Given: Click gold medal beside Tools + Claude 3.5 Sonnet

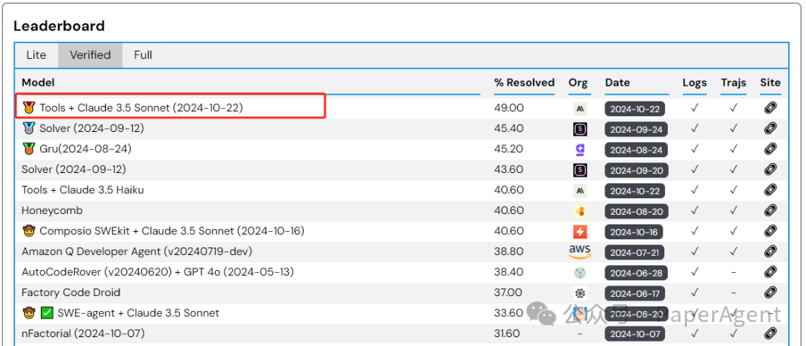Looking at the screenshot, I should [29, 108].
